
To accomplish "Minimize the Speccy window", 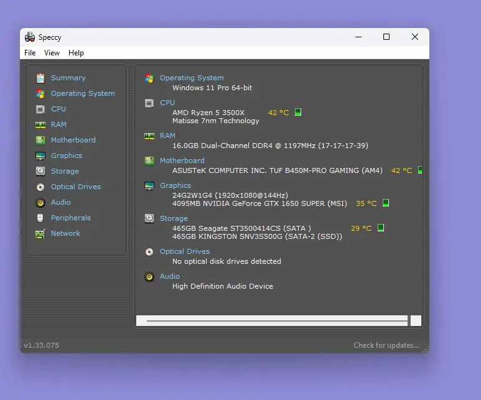I will tap(358, 37).
